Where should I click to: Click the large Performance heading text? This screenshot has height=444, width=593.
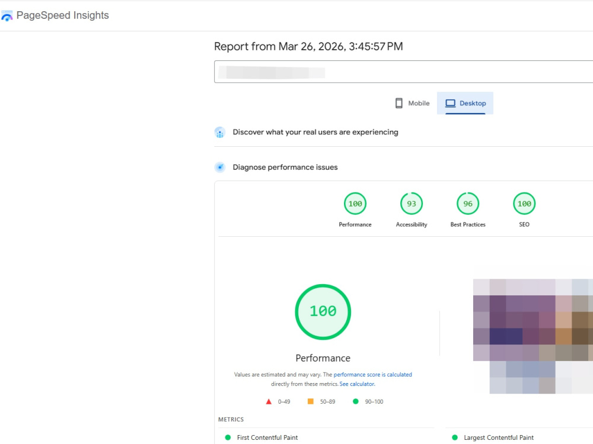323,358
